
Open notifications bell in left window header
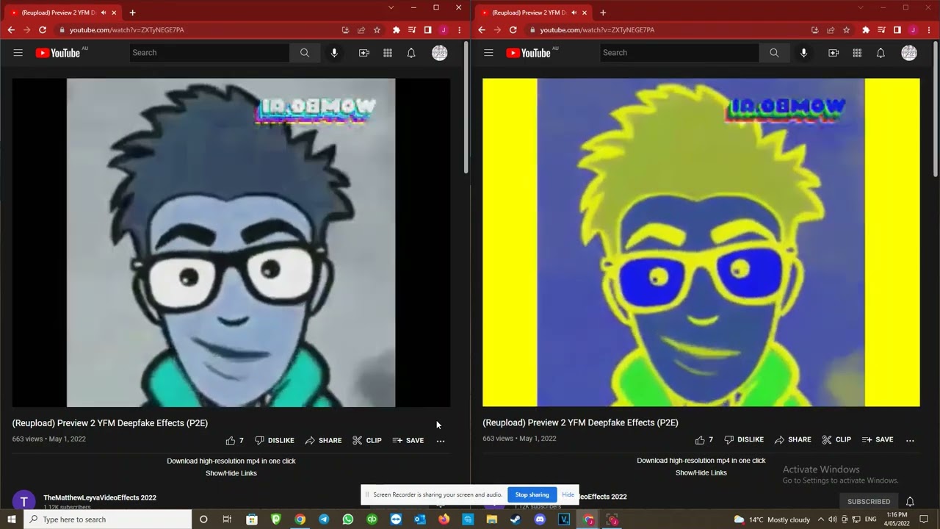411,53
